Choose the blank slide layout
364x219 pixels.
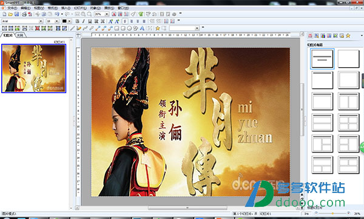pyautogui.click(x=348, y=59)
